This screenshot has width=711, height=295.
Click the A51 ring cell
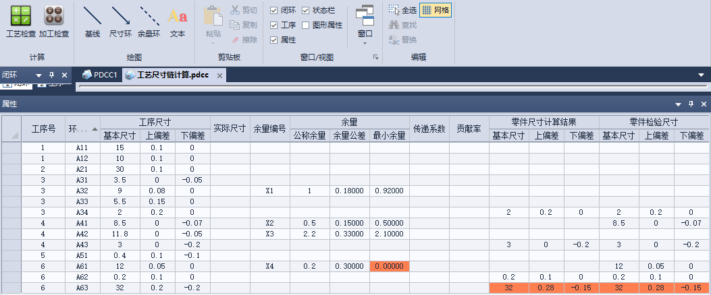[82, 256]
